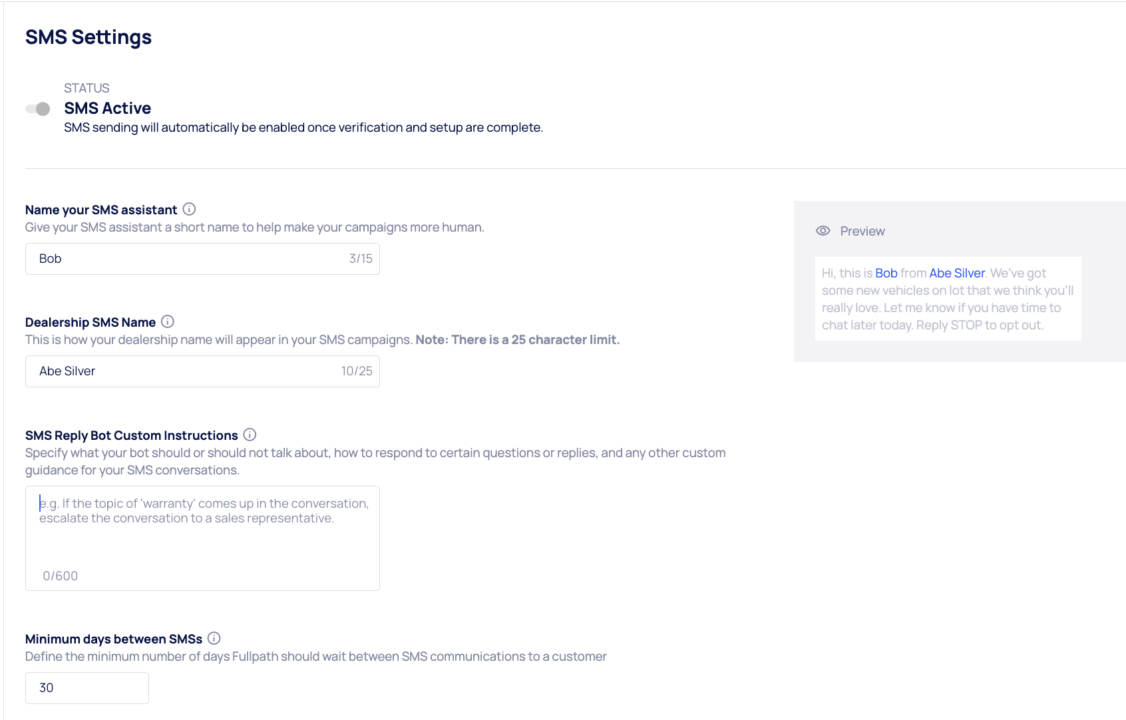This screenshot has width=1126, height=720.
Task: Click info icon next to Dealership SMS Name
Action: coord(168,322)
